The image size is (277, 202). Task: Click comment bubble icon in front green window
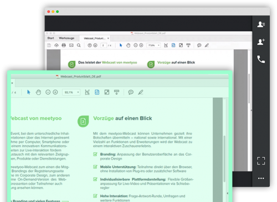(x=131, y=92)
